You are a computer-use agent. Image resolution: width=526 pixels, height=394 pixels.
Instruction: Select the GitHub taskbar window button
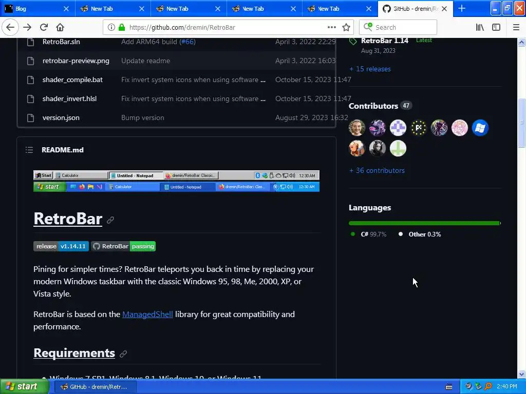tap(95, 387)
